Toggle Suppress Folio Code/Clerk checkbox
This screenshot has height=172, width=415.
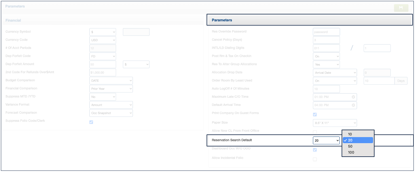[x=91, y=122]
